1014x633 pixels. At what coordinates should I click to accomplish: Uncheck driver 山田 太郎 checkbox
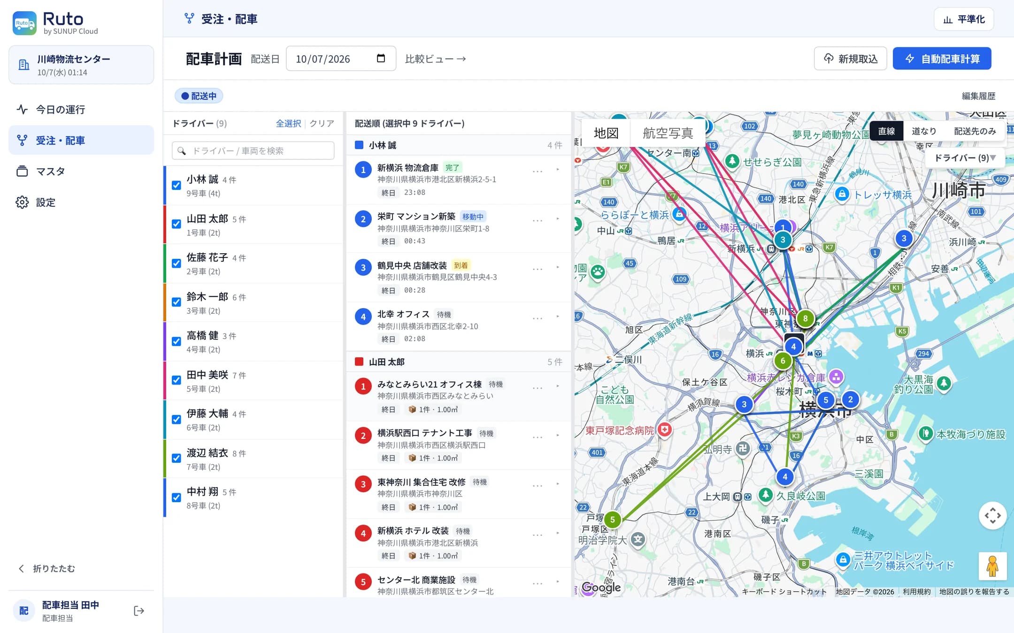pyautogui.click(x=177, y=224)
